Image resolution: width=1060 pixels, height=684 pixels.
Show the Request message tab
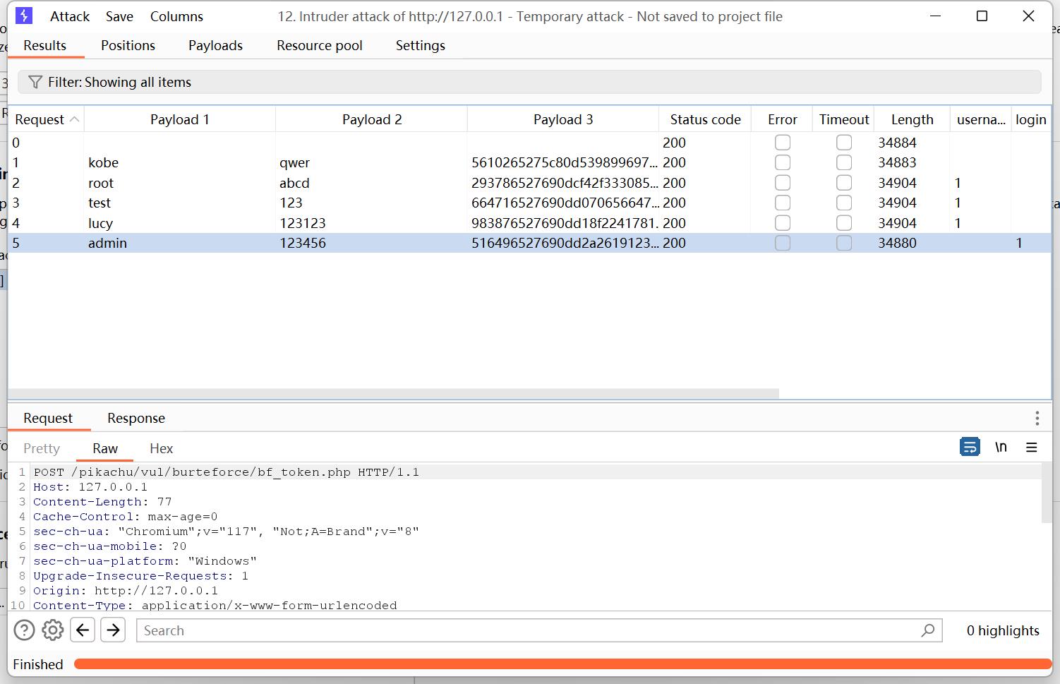[x=48, y=418]
